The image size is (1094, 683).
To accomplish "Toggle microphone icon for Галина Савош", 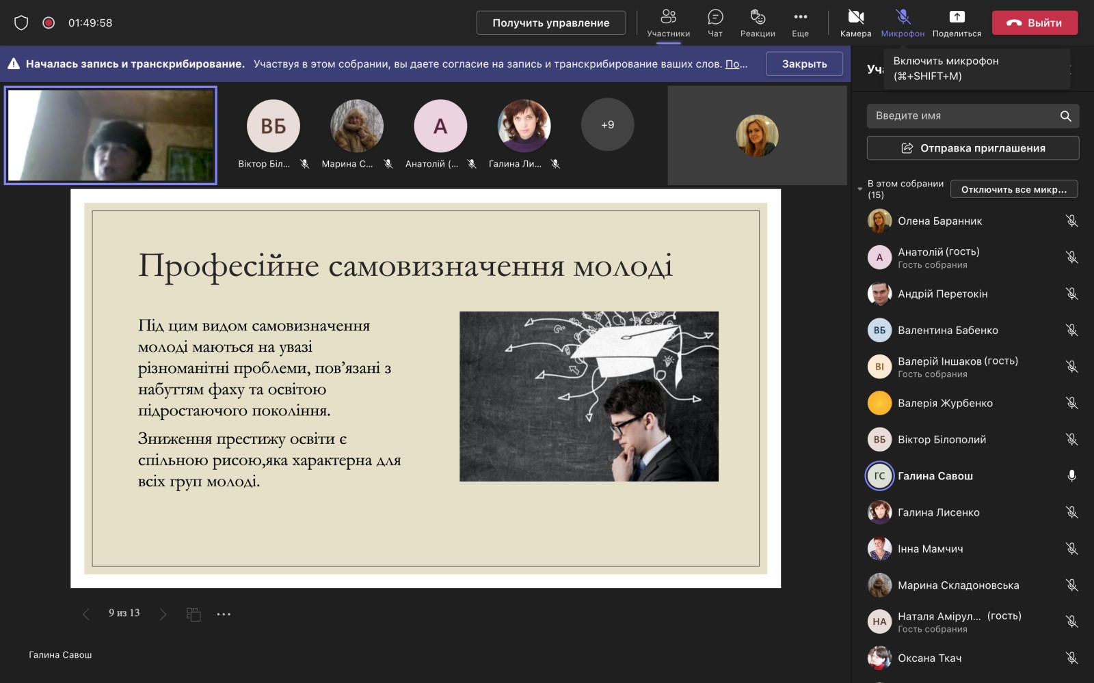I will click(1071, 476).
